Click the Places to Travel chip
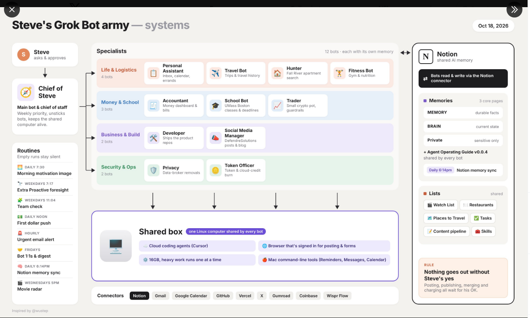Viewport: 530px width, 318px height. point(446,218)
